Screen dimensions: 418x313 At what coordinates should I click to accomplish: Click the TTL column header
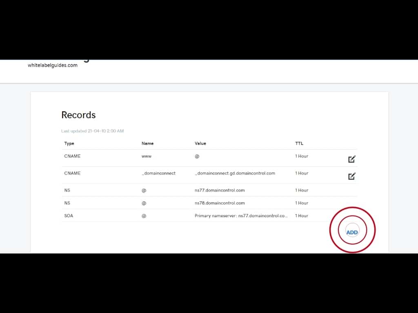[299, 143]
